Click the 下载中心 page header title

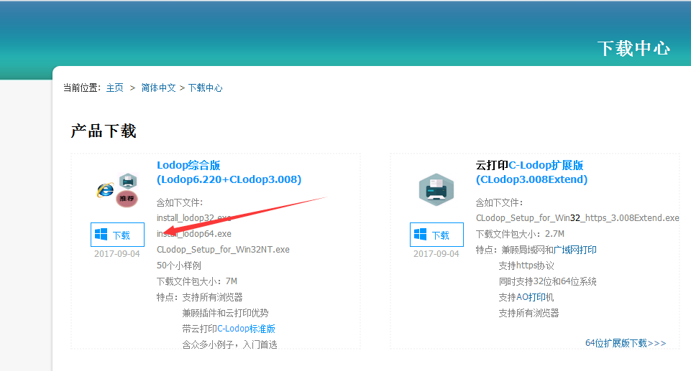[x=633, y=48]
